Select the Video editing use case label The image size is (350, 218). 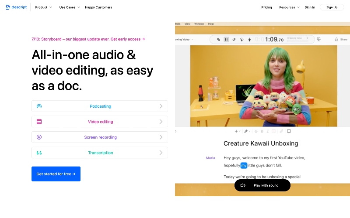pyautogui.click(x=101, y=122)
